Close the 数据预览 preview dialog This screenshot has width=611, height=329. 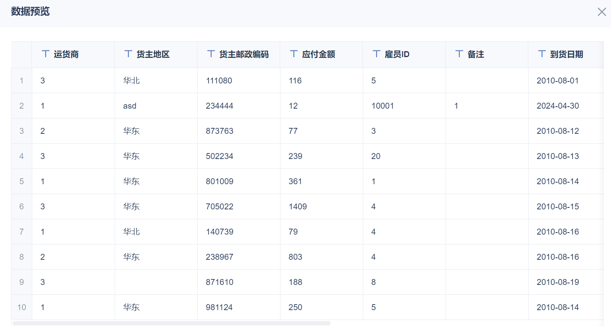point(602,12)
